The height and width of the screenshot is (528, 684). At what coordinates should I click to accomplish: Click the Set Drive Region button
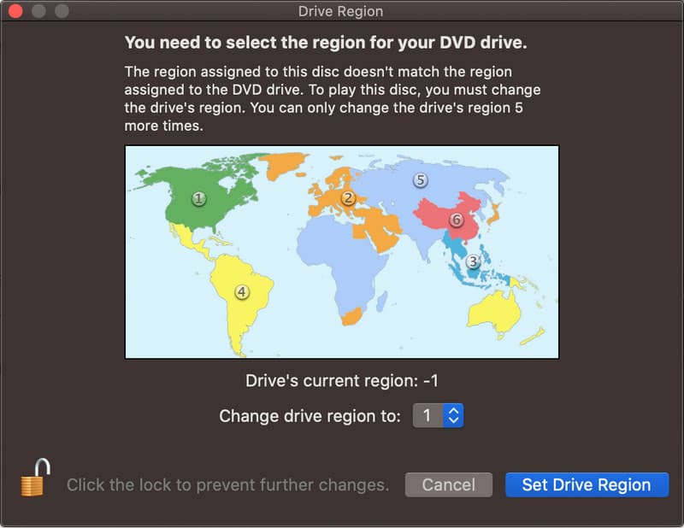tap(587, 484)
